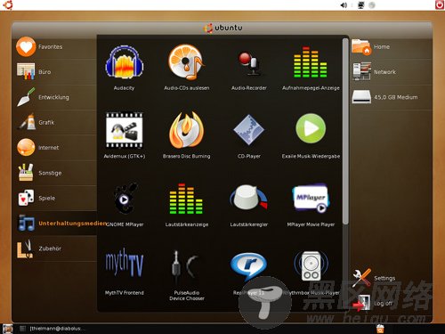Switch to the Internet category

click(x=55, y=148)
